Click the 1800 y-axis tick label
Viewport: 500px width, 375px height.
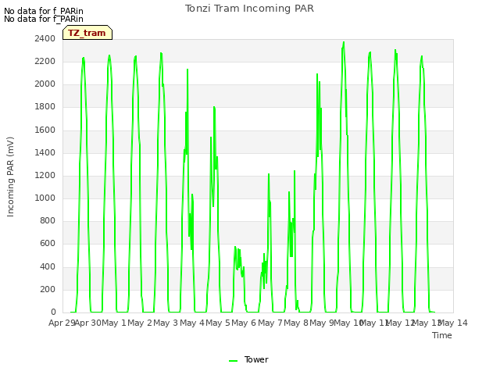(x=45, y=107)
